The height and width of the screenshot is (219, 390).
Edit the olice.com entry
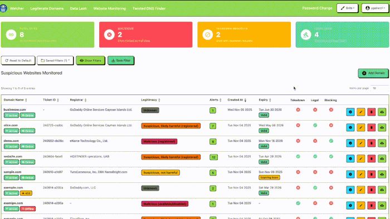point(360,127)
